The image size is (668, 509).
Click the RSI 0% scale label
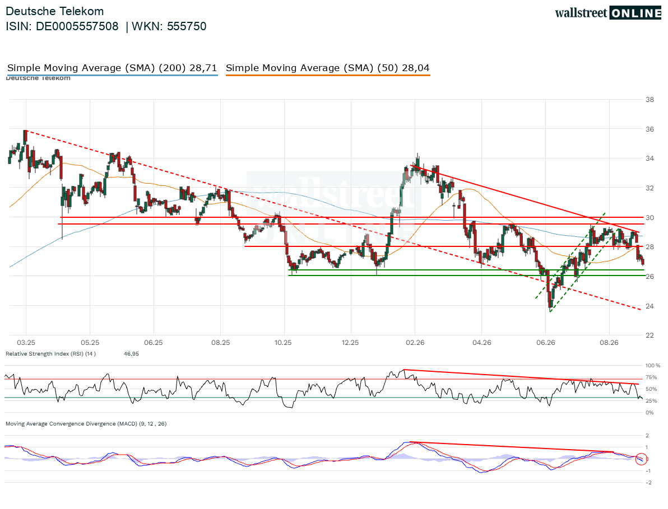coord(650,412)
